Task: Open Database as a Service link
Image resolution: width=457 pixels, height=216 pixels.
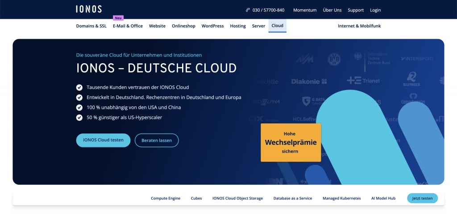Action: click(x=293, y=198)
